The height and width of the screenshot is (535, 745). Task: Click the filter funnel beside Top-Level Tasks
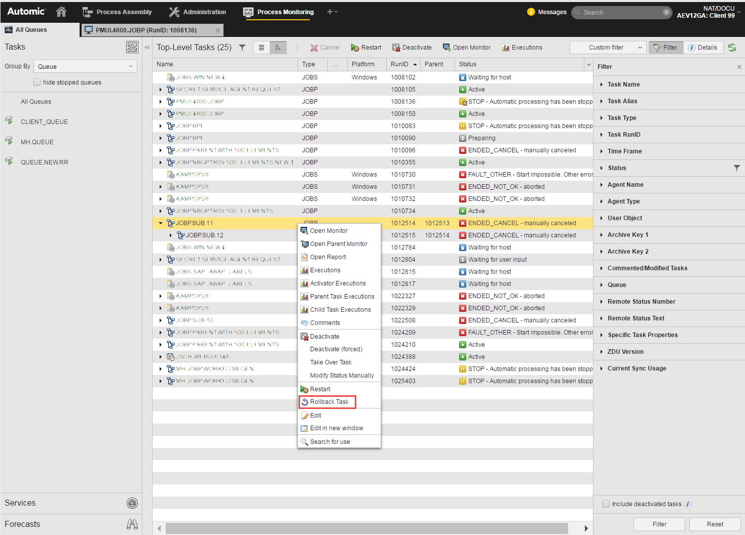(242, 48)
